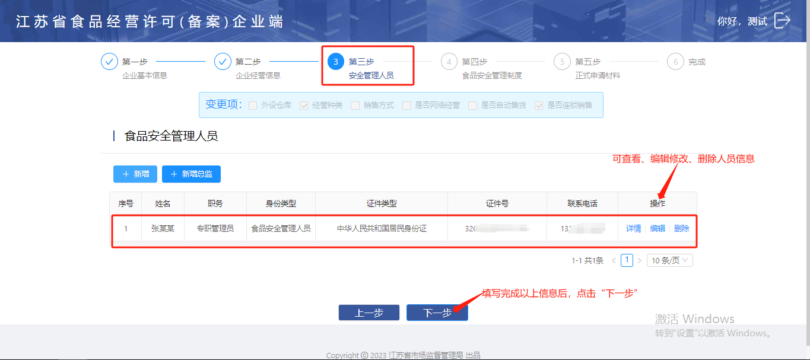Click the logout icon next to 你好，测试
Viewport: 810px width, 360px height.
point(782,21)
